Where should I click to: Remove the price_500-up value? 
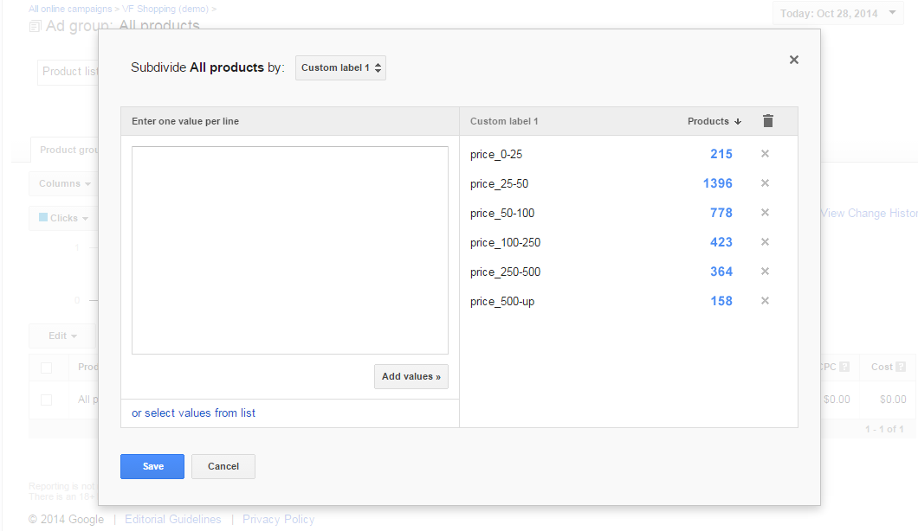point(765,301)
